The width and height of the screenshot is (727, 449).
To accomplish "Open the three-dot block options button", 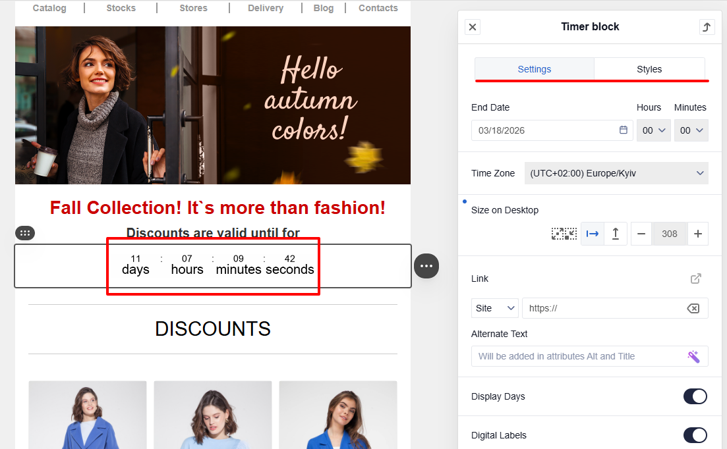I will click(x=426, y=266).
